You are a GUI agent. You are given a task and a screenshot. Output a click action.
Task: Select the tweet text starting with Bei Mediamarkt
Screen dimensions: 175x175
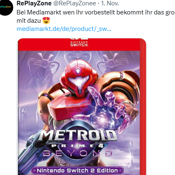click(96, 12)
